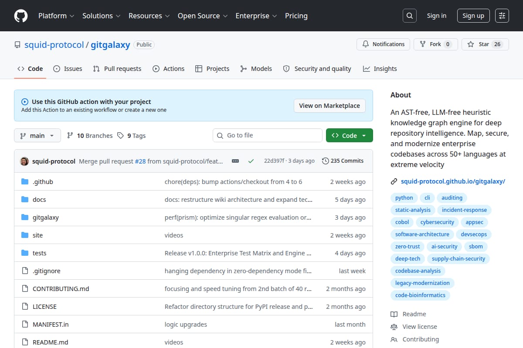Image resolution: width=523 pixels, height=348 pixels.
Task: Expand the Resources menu
Action: click(149, 16)
